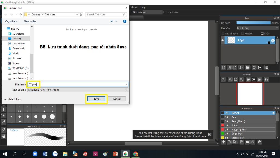Reset navigator zoom to 100%
The width and height of the screenshot is (280, 158).
pos(223,80)
